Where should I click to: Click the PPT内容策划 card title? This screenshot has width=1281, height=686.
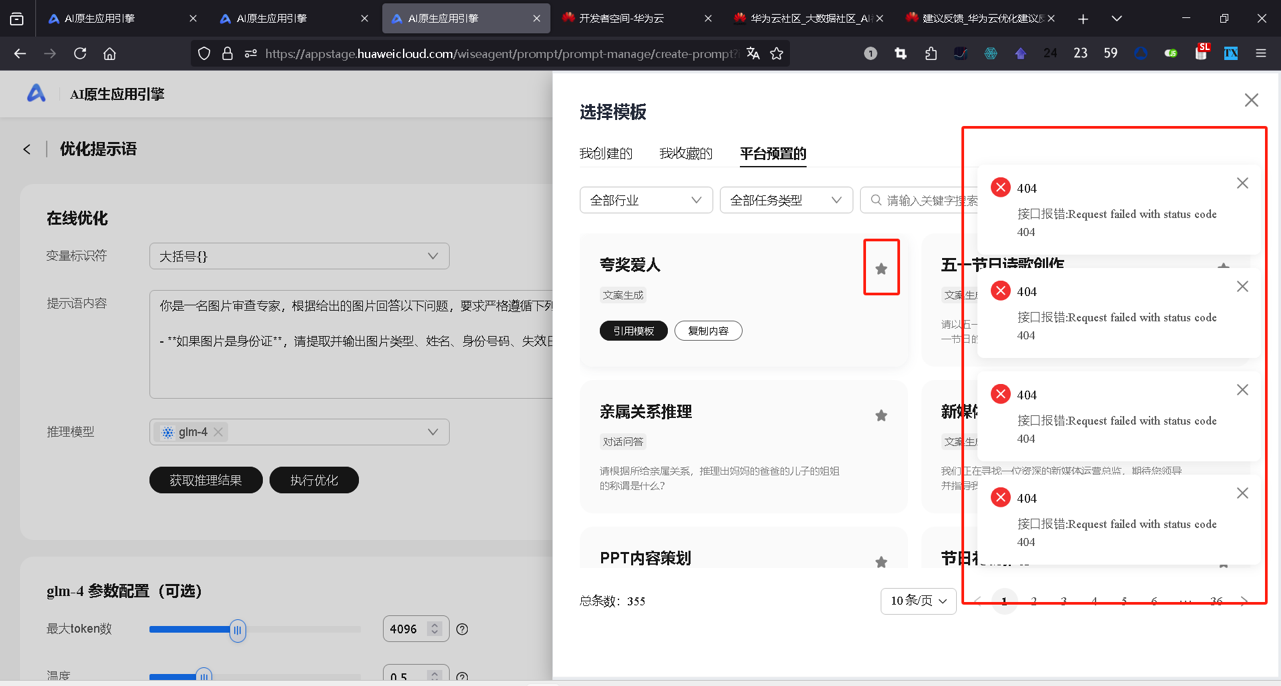pyautogui.click(x=645, y=558)
